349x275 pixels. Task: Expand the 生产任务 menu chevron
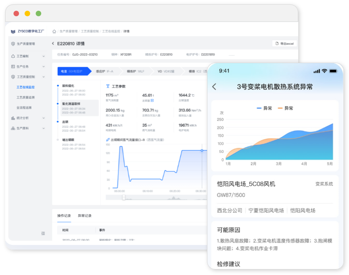pos(44,67)
